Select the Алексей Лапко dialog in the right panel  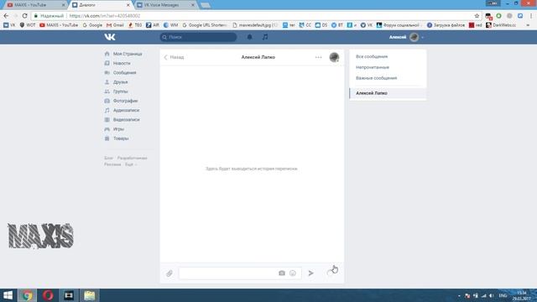coord(388,93)
